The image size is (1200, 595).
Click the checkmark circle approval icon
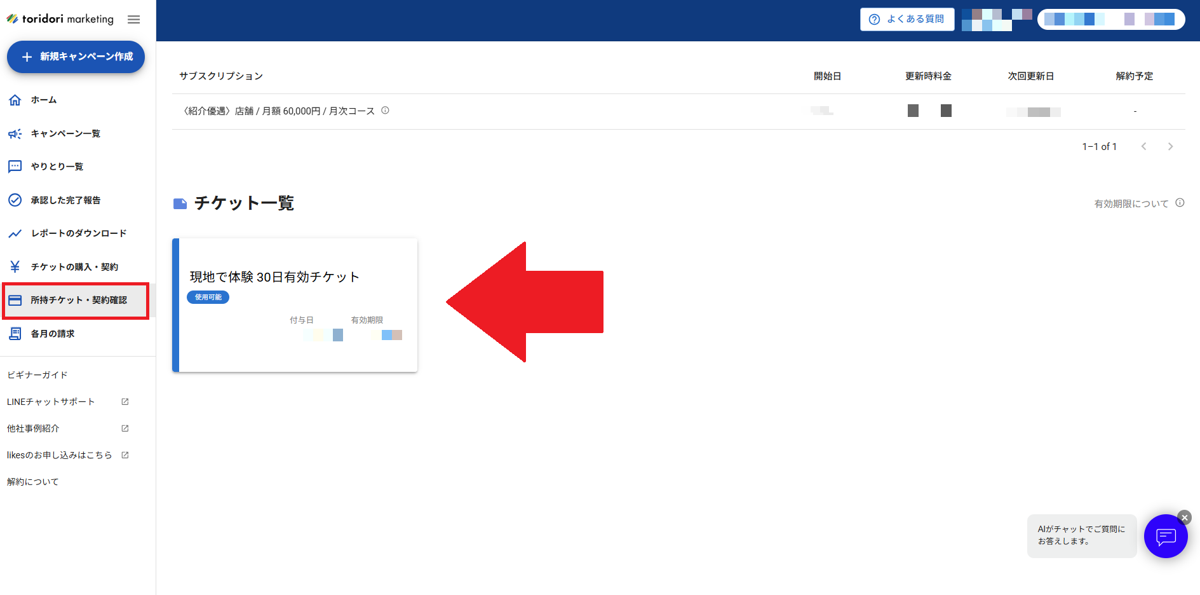[x=15, y=200]
